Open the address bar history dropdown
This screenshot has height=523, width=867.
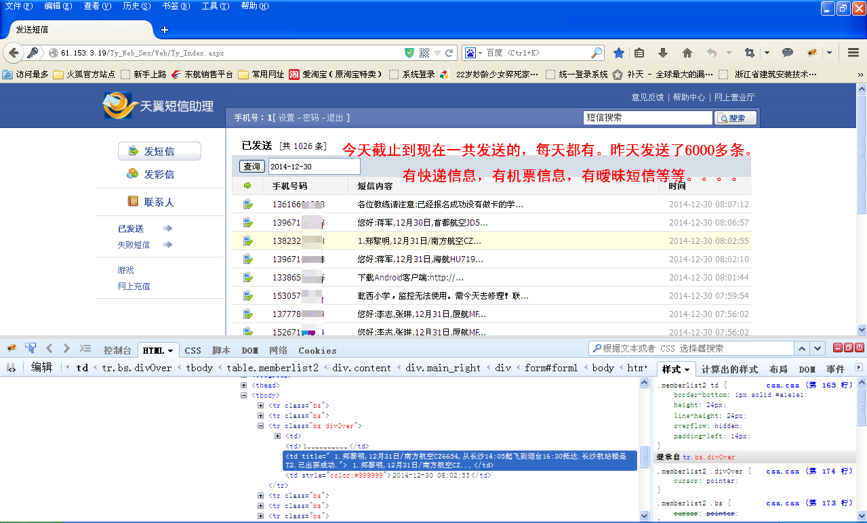tap(437, 53)
